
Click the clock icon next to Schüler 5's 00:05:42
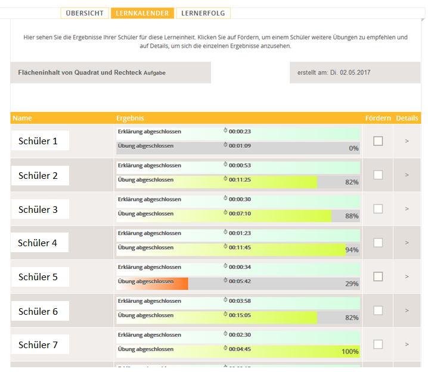tap(226, 281)
